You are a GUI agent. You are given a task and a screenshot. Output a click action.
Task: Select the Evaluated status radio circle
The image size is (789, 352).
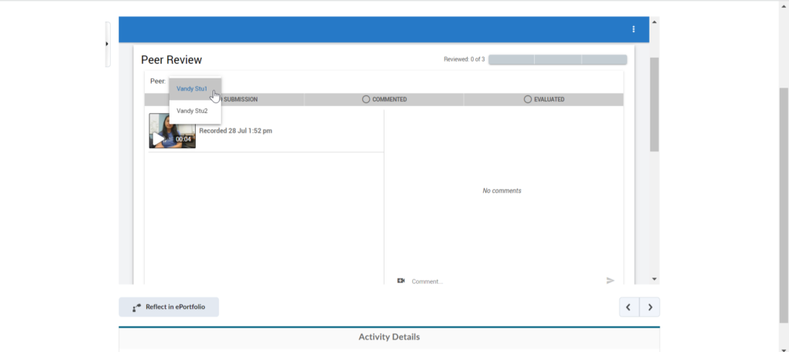coord(528,99)
